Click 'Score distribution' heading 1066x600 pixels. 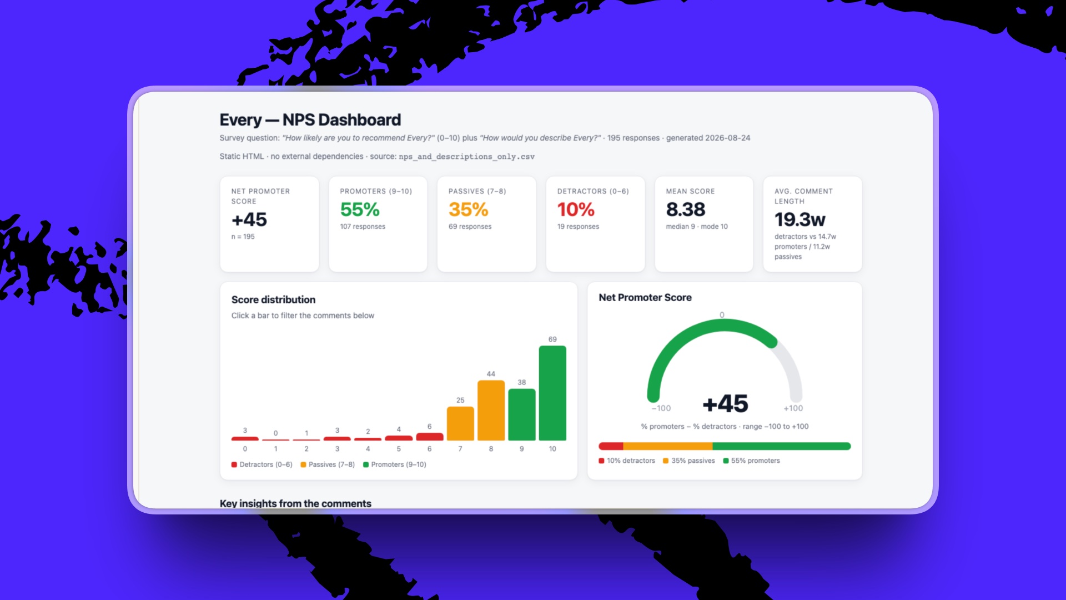pos(273,299)
